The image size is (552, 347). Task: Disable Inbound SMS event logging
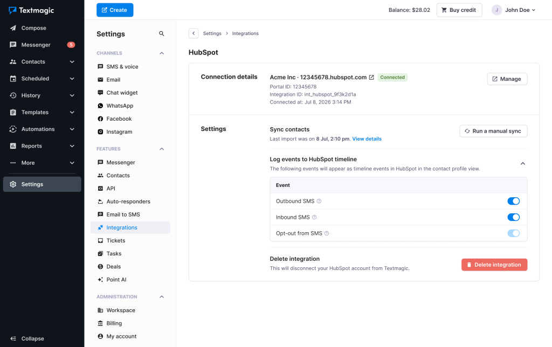click(x=513, y=218)
